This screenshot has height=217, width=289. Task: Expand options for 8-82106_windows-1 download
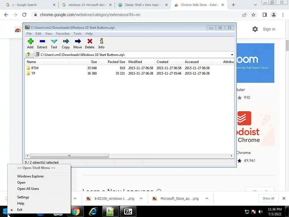click(141, 198)
